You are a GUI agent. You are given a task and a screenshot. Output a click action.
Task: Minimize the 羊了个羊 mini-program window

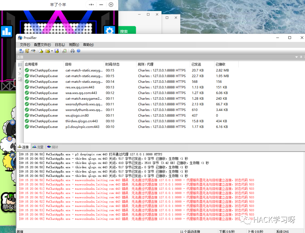point(101,5)
